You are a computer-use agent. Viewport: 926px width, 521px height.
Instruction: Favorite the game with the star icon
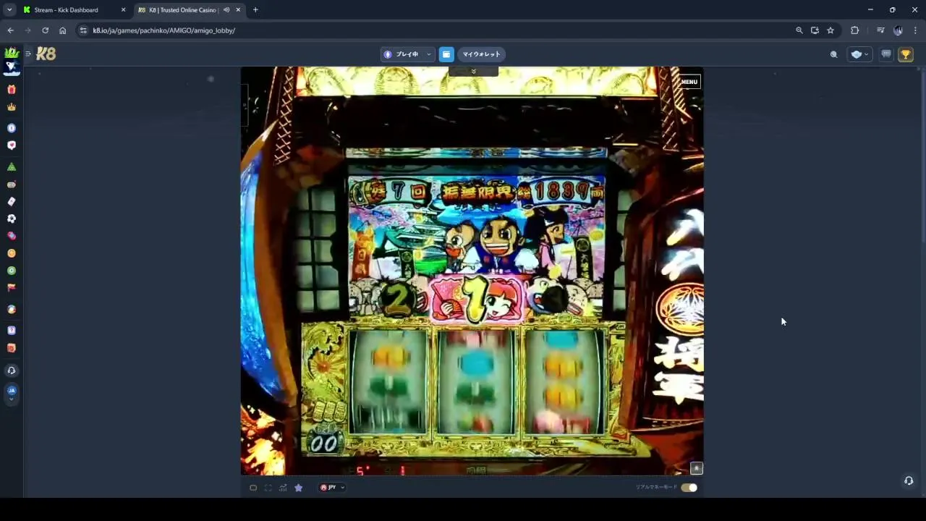(298, 488)
